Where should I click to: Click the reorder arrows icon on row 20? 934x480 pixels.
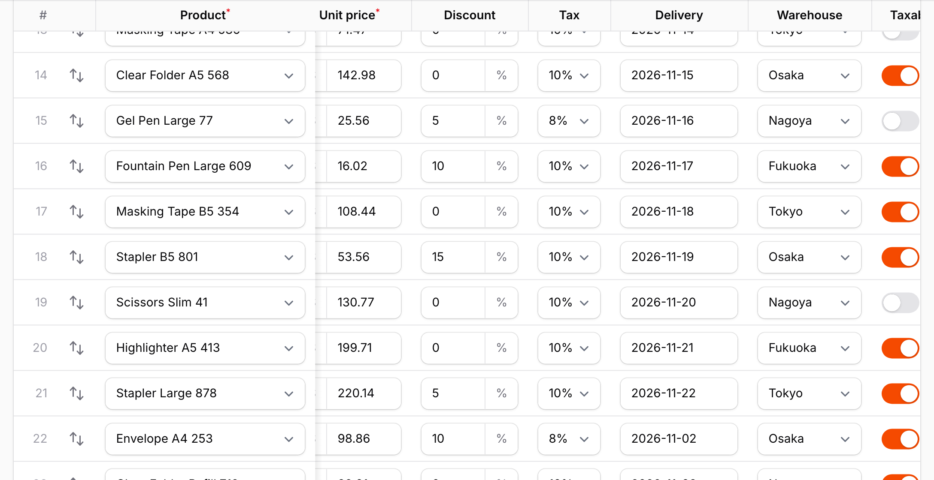click(x=76, y=348)
